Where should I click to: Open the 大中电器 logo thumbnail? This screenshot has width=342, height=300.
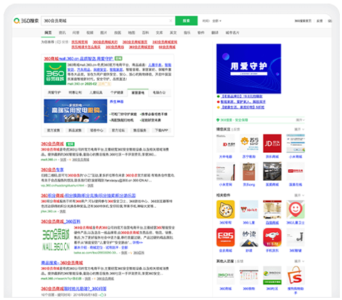pyautogui.click(x=225, y=144)
